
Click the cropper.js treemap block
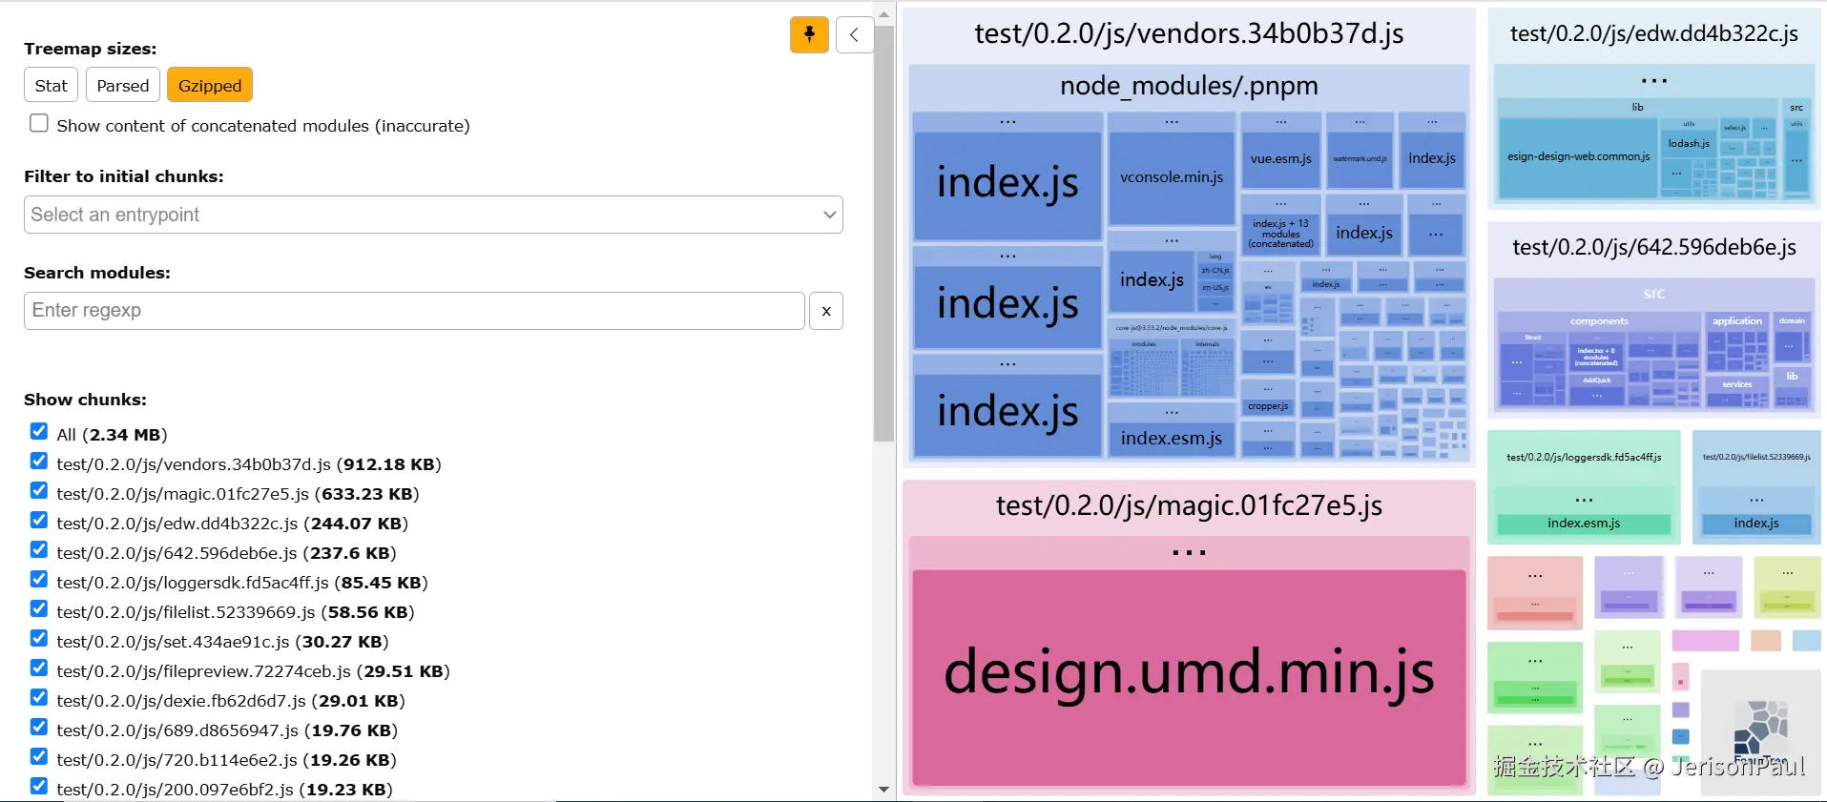click(1268, 406)
